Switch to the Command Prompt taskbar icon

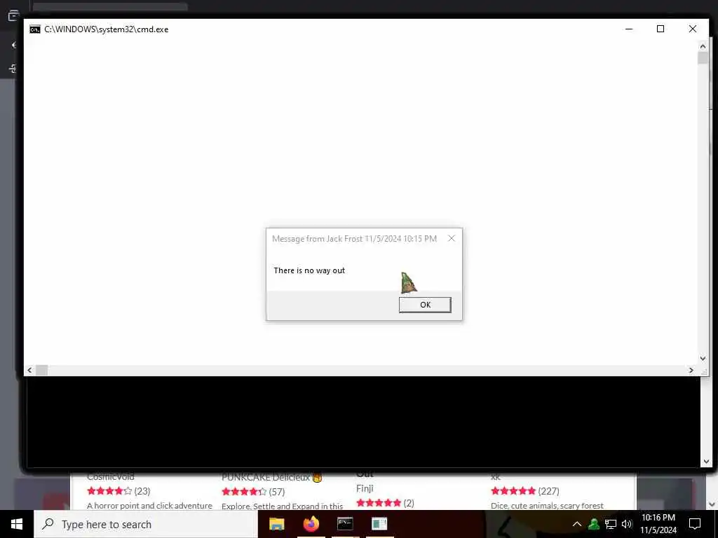click(x=345, y=524)
